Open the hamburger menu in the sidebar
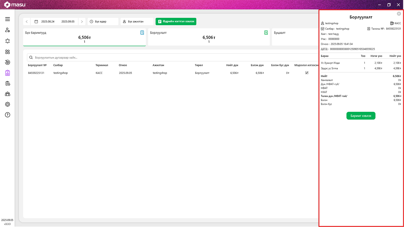This screenshot has width=404, height=227. pyautogui.click(x=8, y=19)
